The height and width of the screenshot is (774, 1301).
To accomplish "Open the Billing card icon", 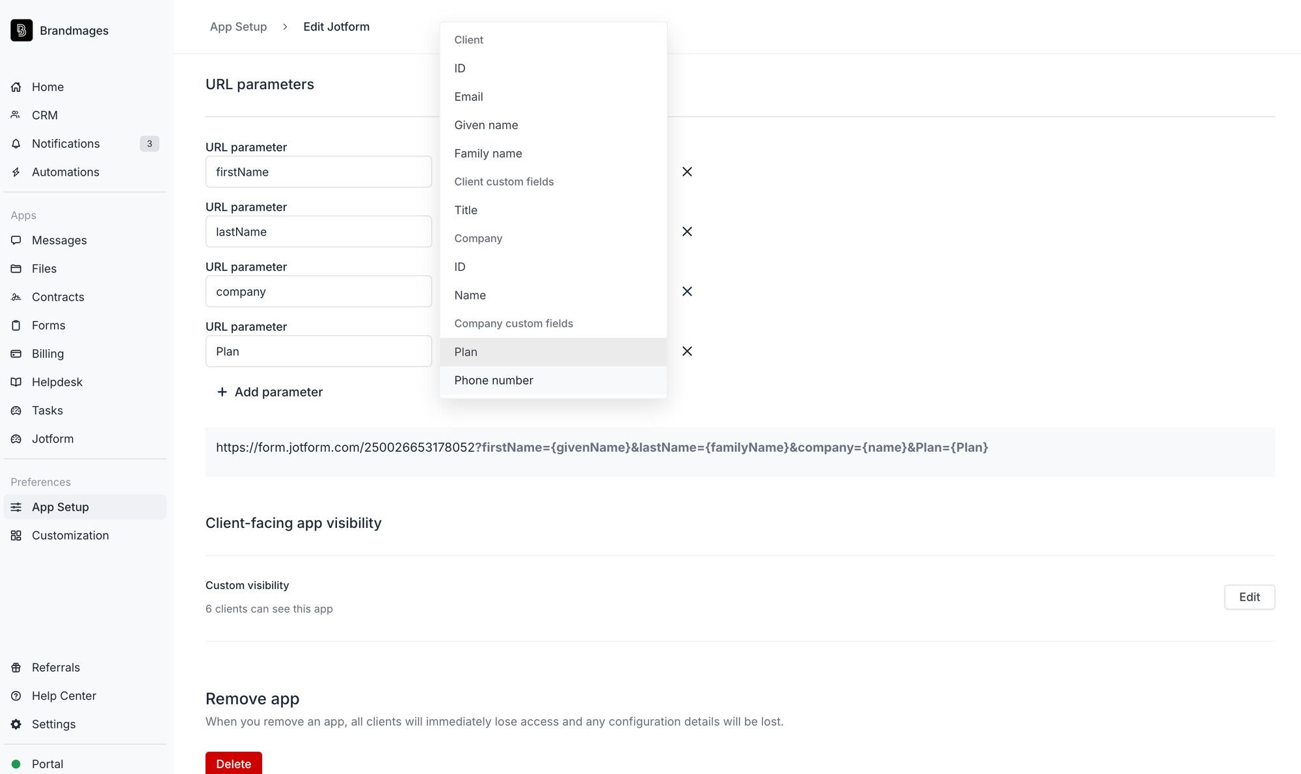I will (16, 354).
